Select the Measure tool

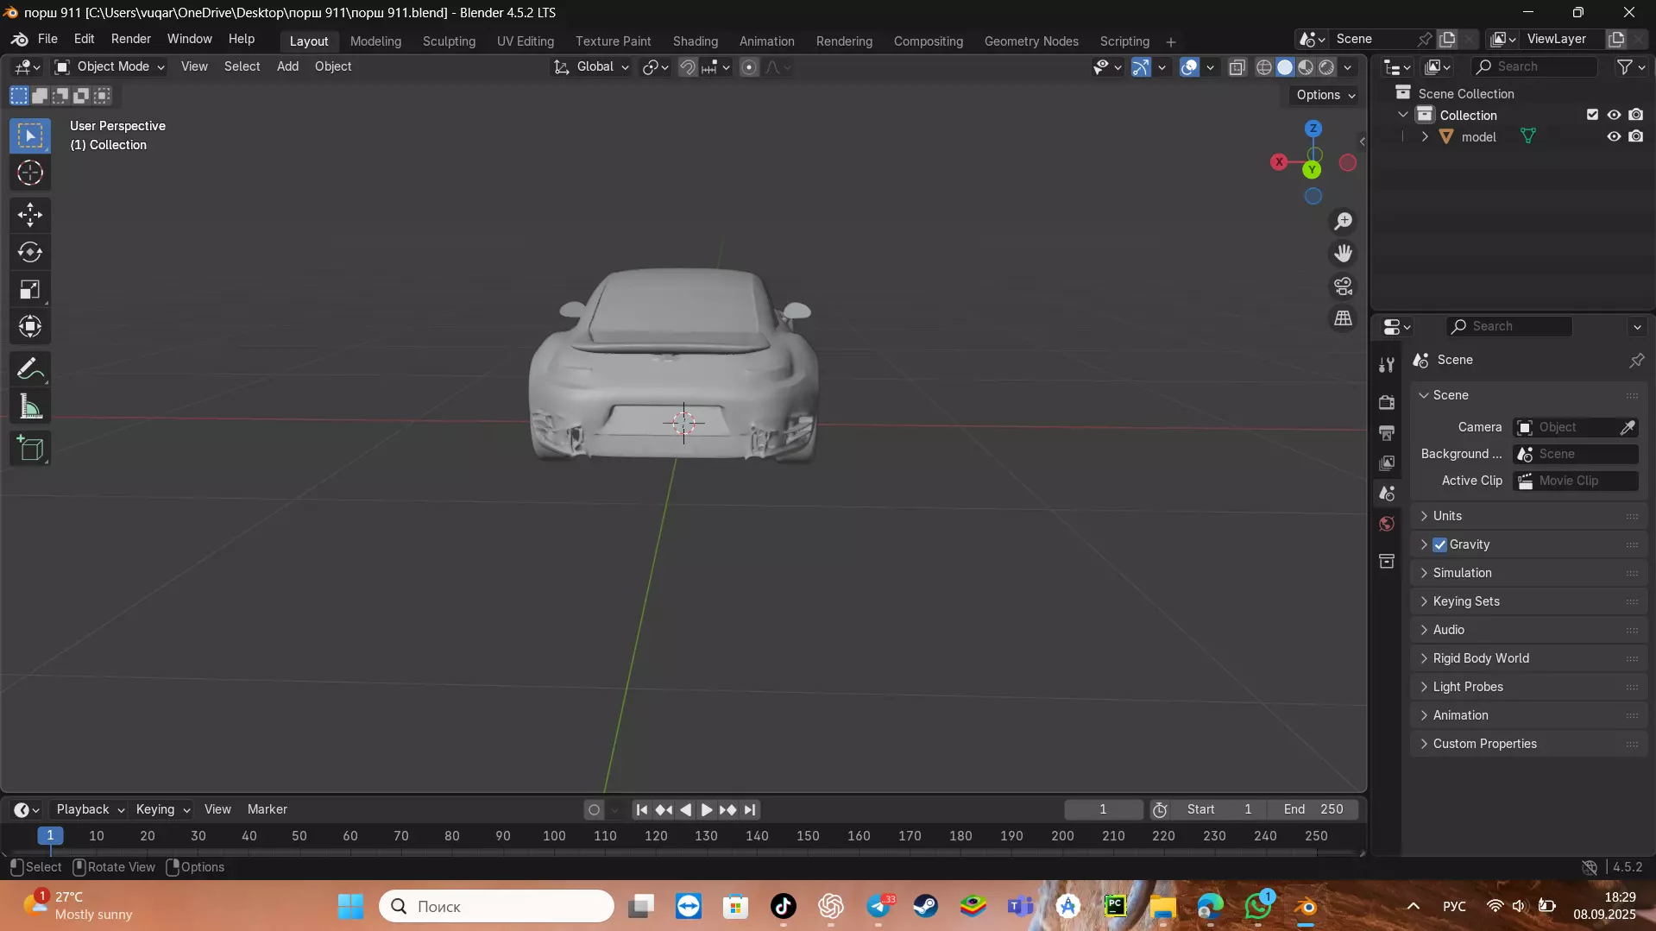30,407
